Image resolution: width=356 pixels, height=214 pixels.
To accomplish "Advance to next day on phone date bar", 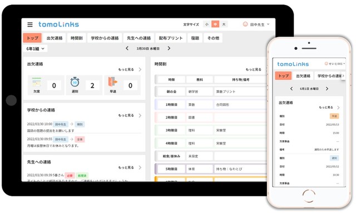I will [327, 89].
